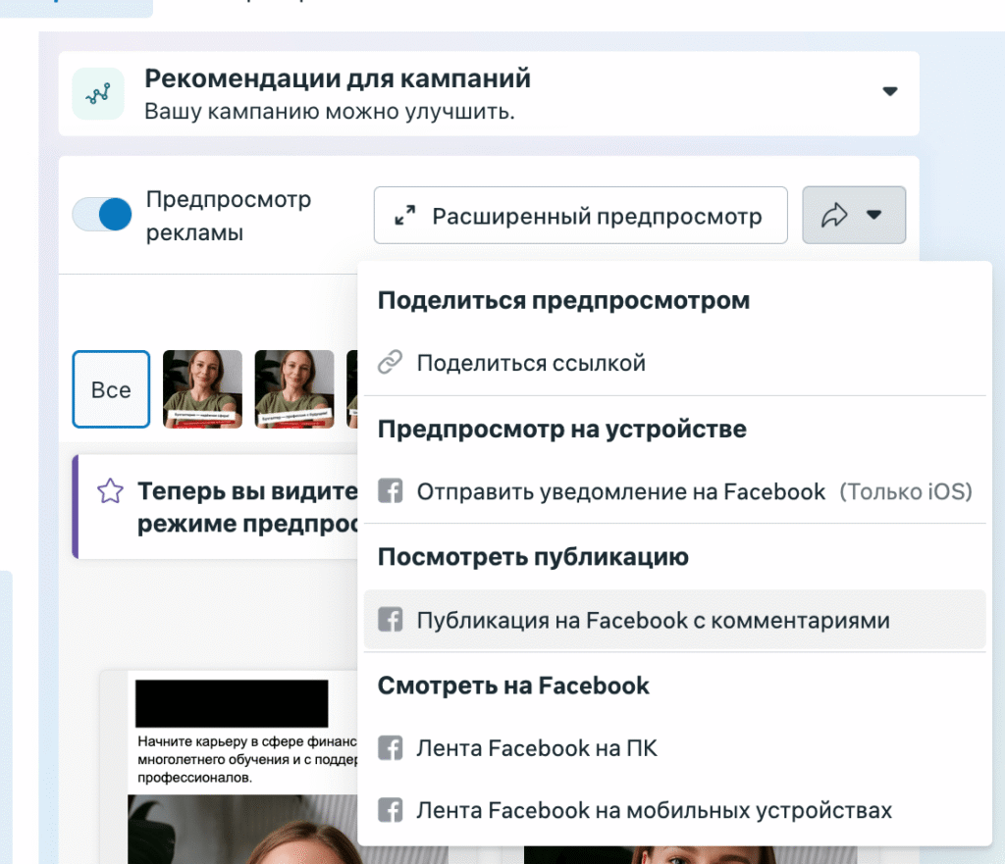Viewport: 1005px width, 864px height.
Task: Select Публикация на Facebook с комментариями
Action: pos(653,620)
